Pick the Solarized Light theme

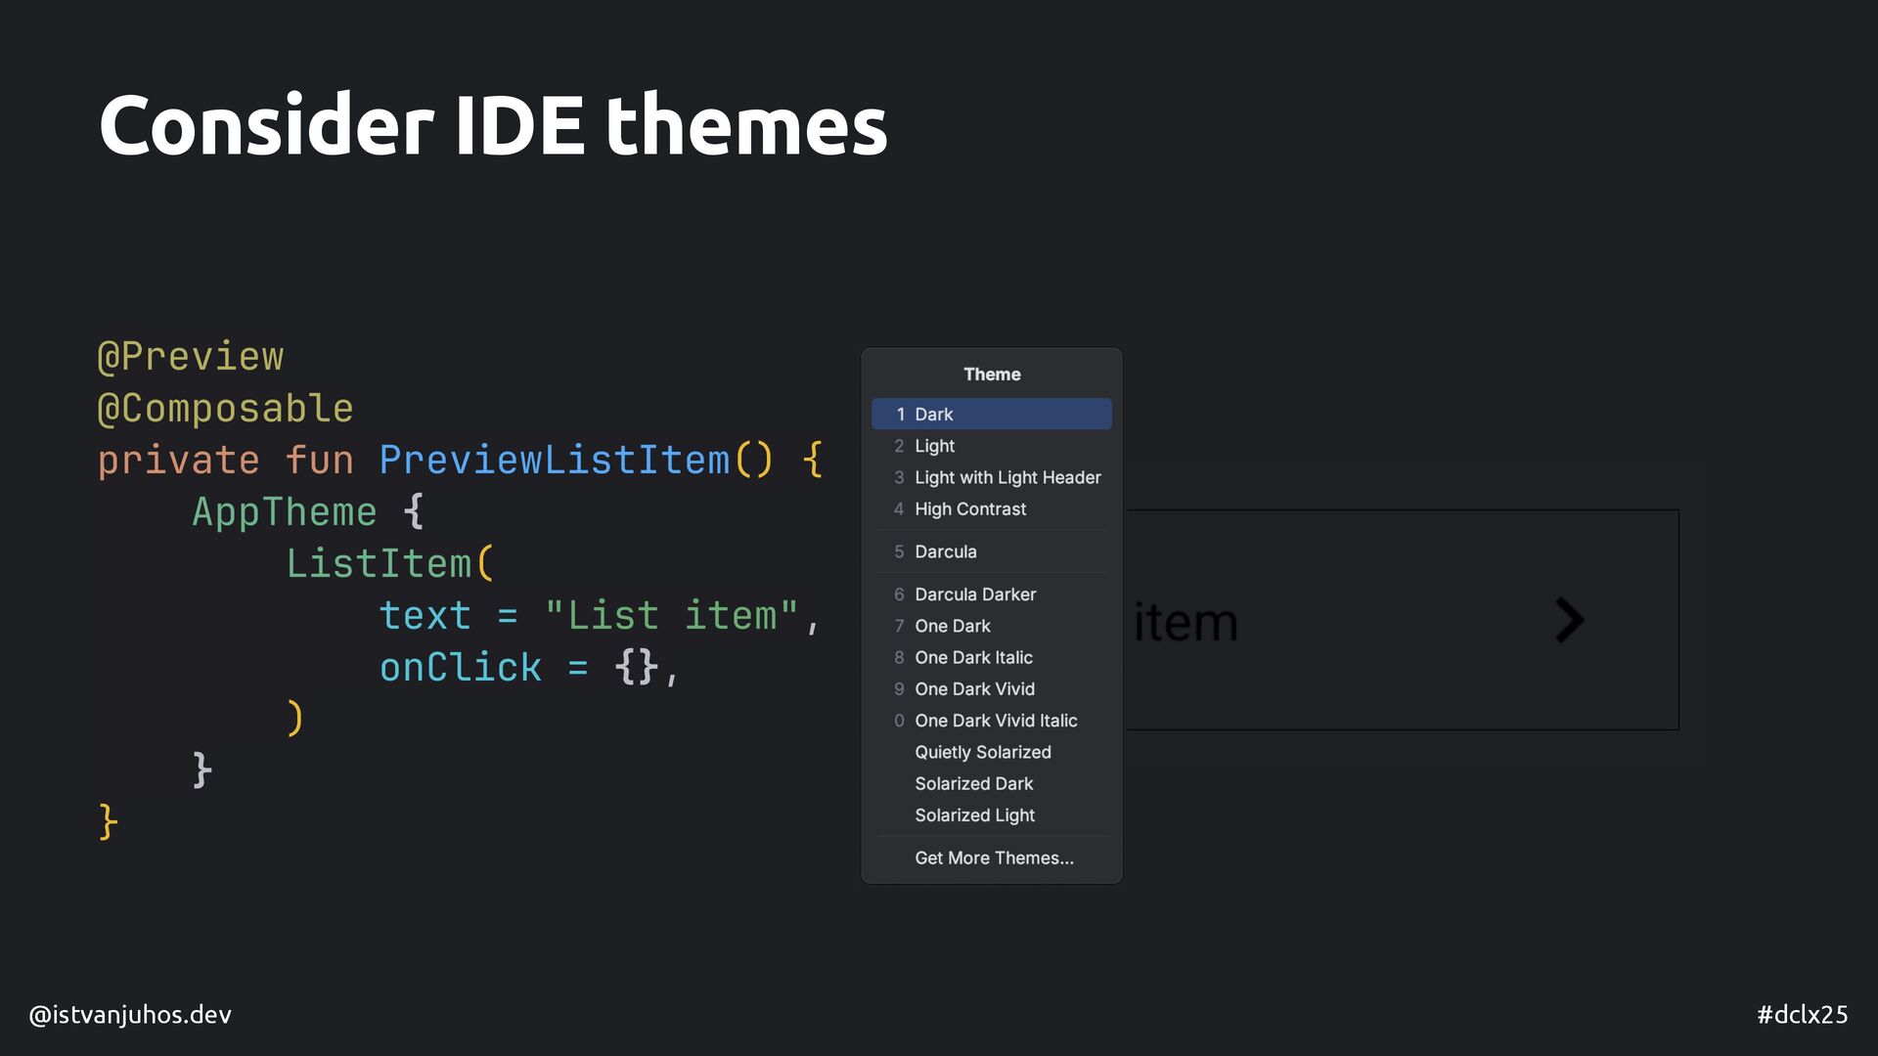[991, 814]
